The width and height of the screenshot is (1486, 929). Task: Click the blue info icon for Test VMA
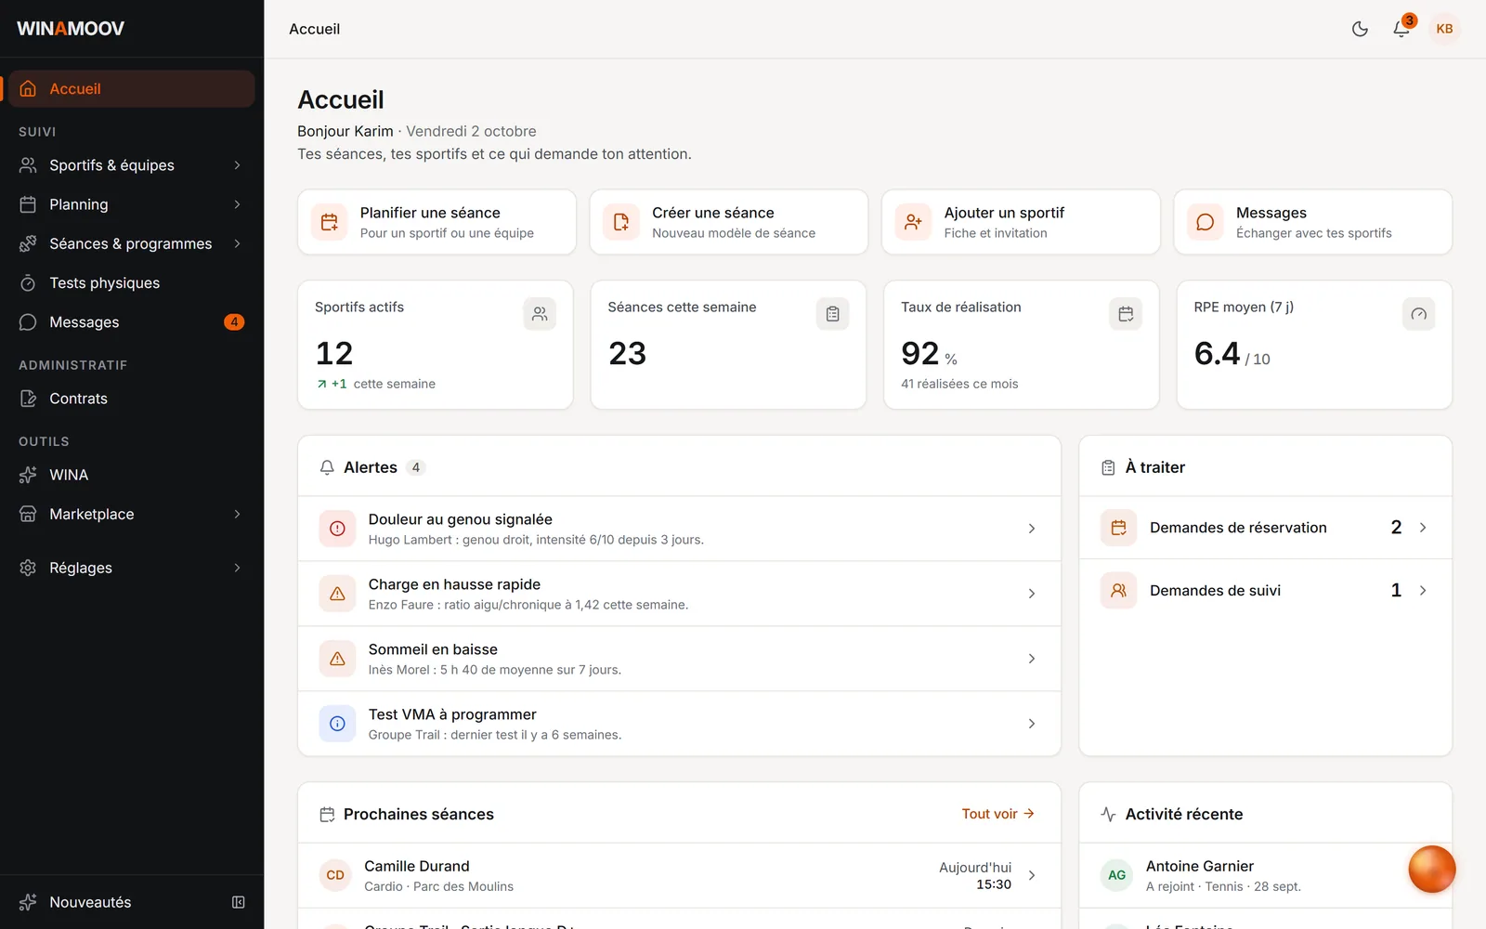tap(338, 724)
